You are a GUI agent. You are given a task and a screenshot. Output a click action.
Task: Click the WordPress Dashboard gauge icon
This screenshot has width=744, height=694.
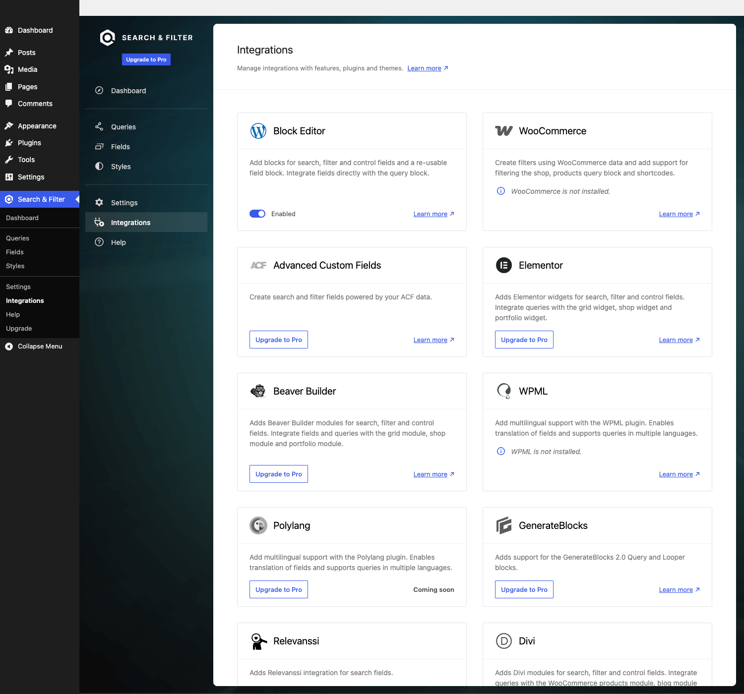(x=9, y=30)
